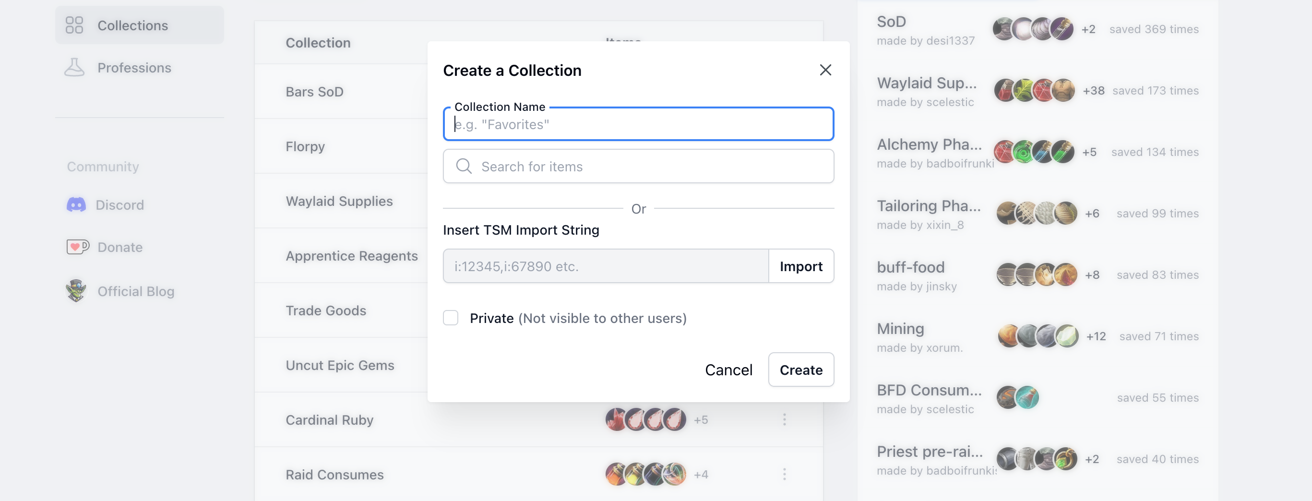
Task: Click the Professions flask icon
Action: pos(74,67)
